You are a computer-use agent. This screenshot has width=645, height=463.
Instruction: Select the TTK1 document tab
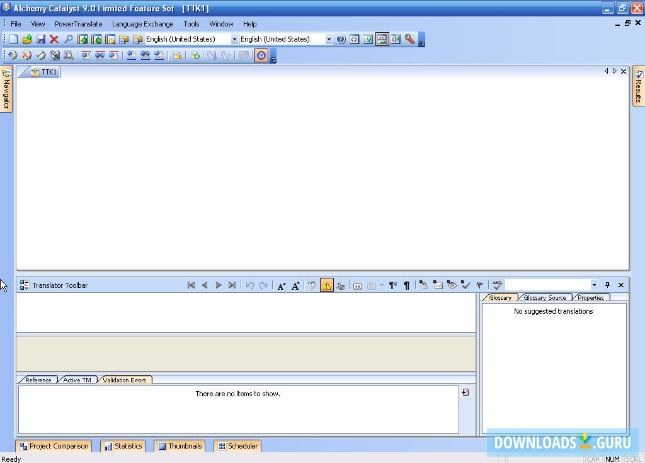(x=44, y=72)
